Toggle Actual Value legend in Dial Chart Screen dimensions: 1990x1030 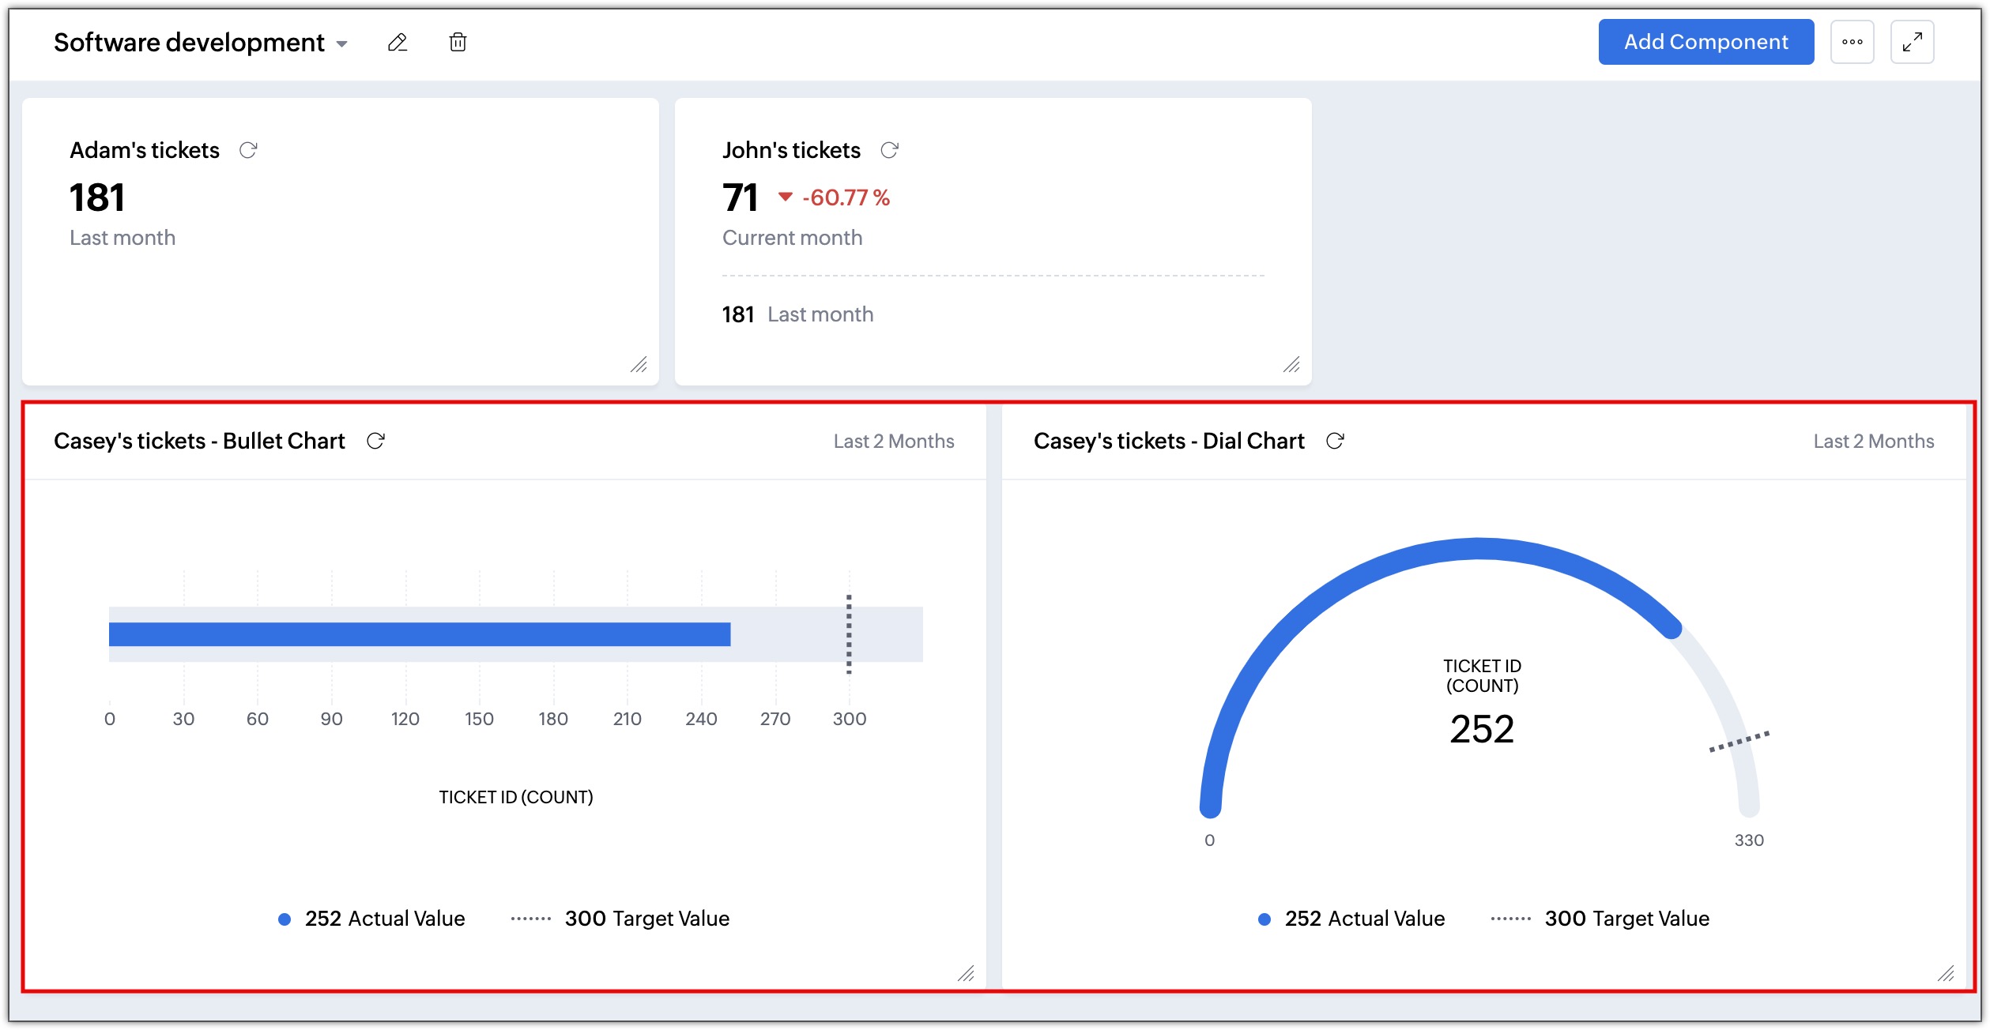tap(1351, 919)
